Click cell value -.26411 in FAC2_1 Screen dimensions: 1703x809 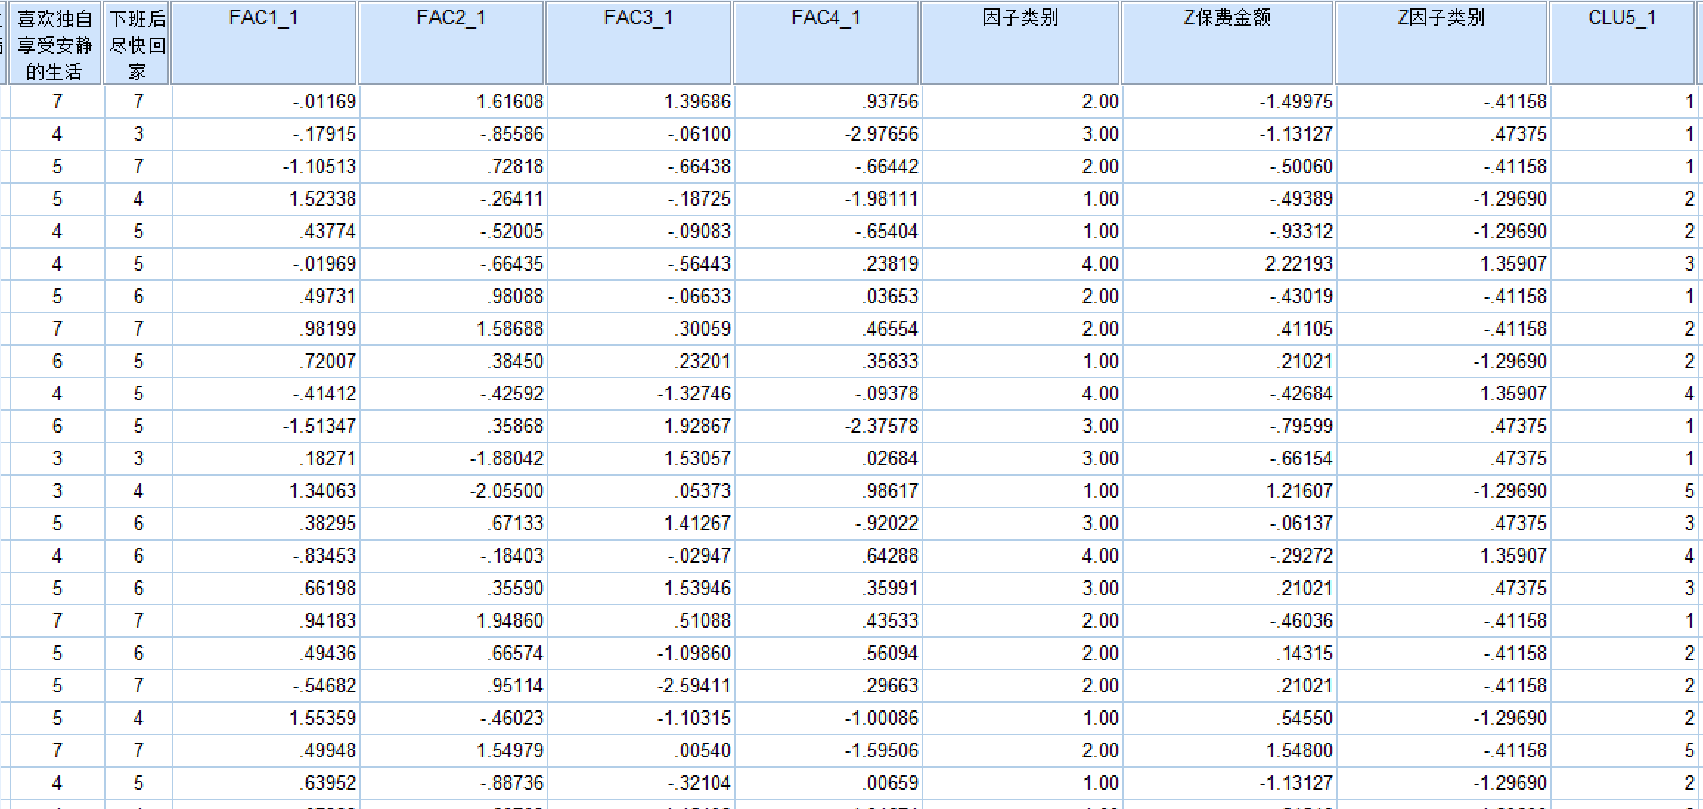453,199
